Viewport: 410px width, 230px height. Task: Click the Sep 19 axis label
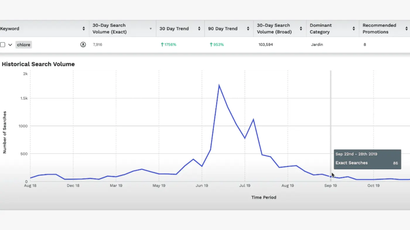331,185
